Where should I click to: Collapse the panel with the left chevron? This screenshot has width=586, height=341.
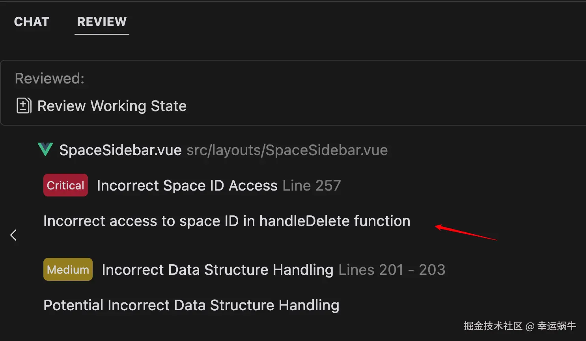[13, 235]
